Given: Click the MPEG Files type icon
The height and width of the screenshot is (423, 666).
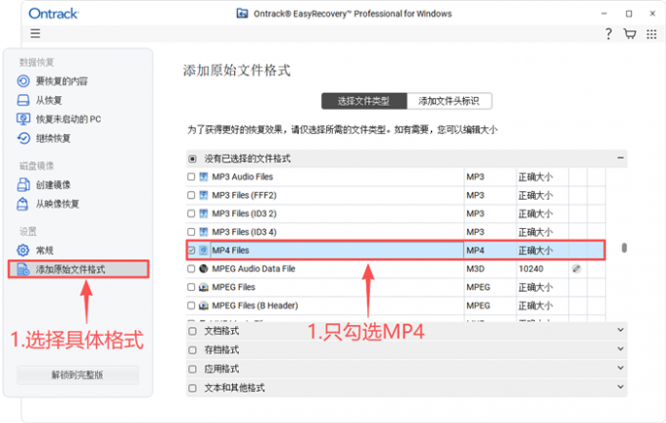Looking at the screenshot, I should 204,287.
